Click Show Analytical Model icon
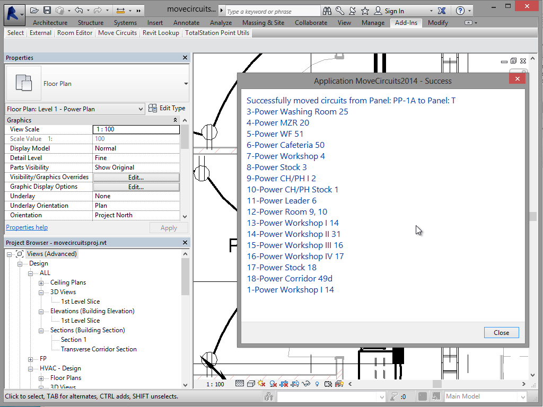The width and height of the screenshot is (543, 407). tap(339, 384)
